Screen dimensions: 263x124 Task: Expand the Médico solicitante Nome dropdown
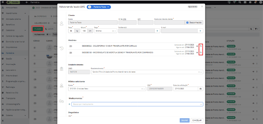[144, 89]
